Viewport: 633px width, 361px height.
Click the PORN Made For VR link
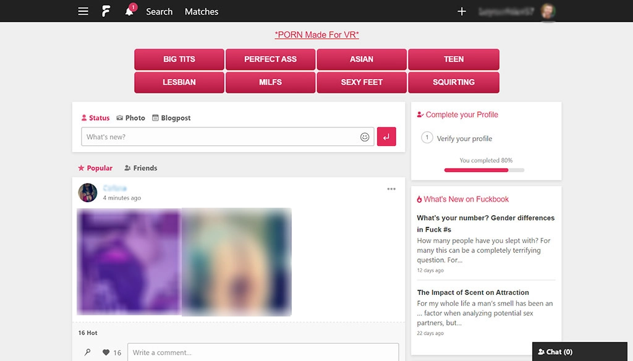coord(316,35)
